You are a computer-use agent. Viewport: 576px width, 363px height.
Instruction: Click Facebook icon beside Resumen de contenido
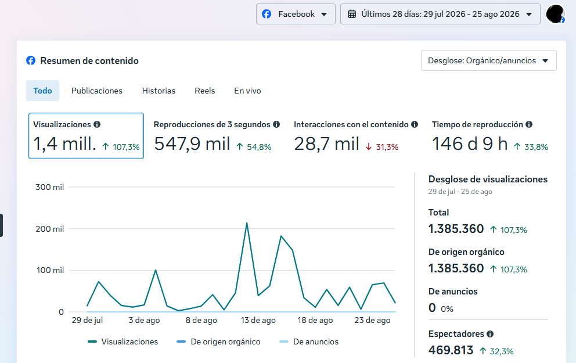31,60
